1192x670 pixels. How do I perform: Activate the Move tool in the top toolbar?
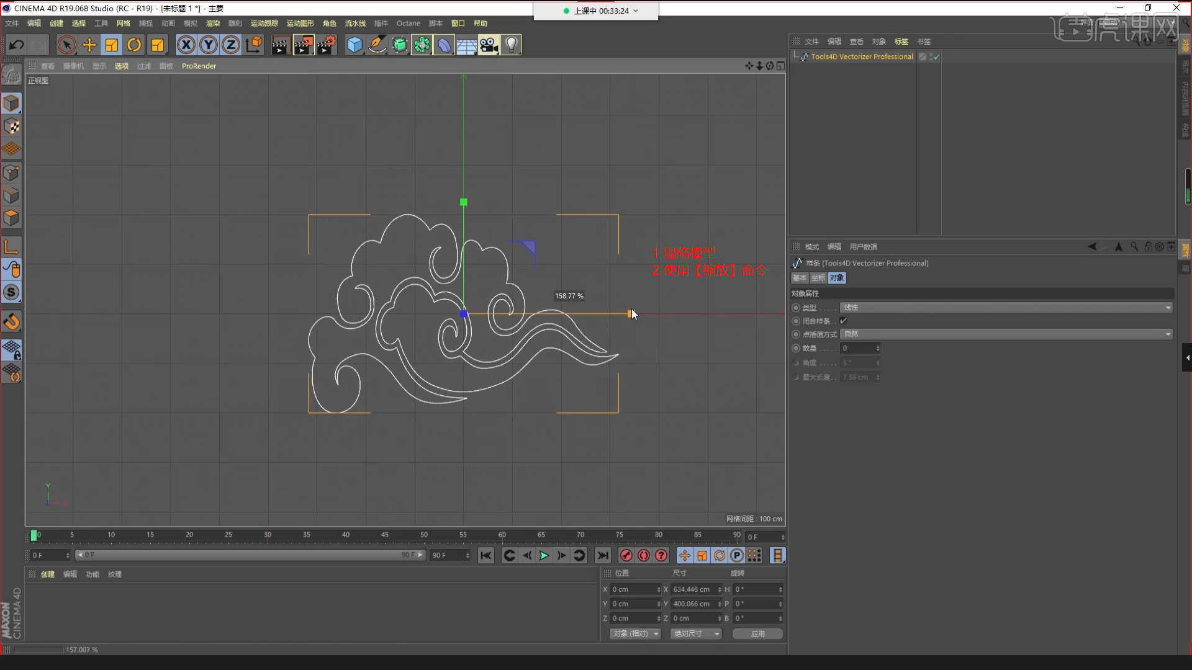click(x=89, y=45)
